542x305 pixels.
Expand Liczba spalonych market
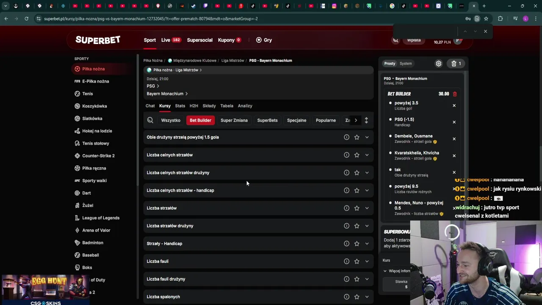pos(367,297)
